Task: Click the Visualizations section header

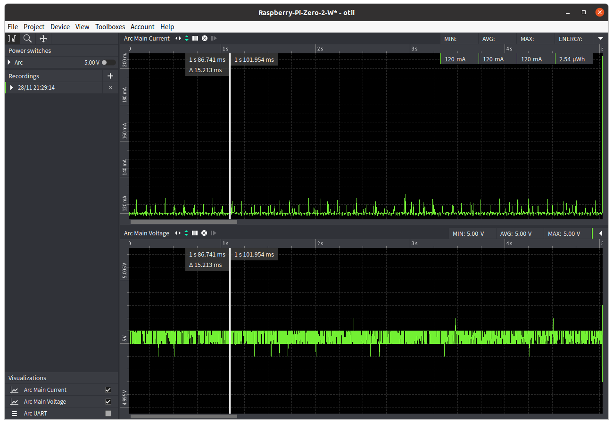Action: pos(27,378)
